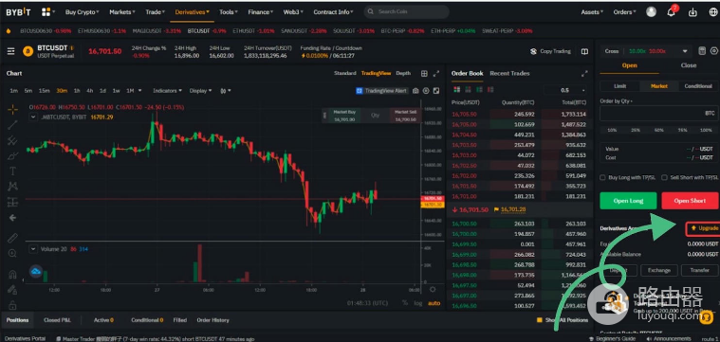Change order book 0.5 grouping dropdown
This screenshot has width=720, height=342.
565,90
